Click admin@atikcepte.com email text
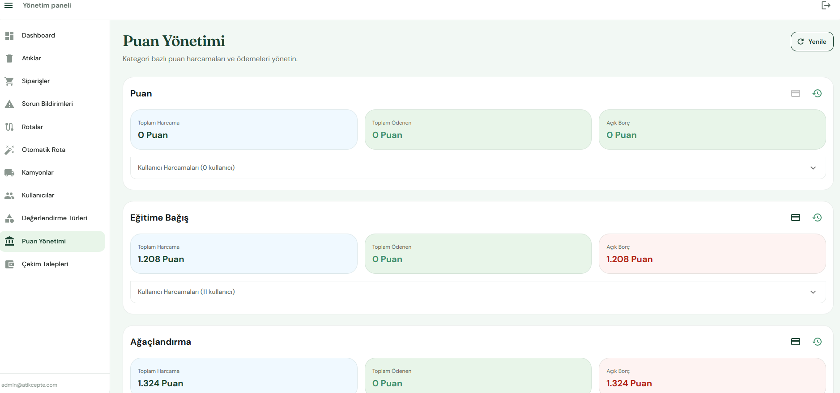This screenshot has height=393, width=840. (x=30, y=385)
